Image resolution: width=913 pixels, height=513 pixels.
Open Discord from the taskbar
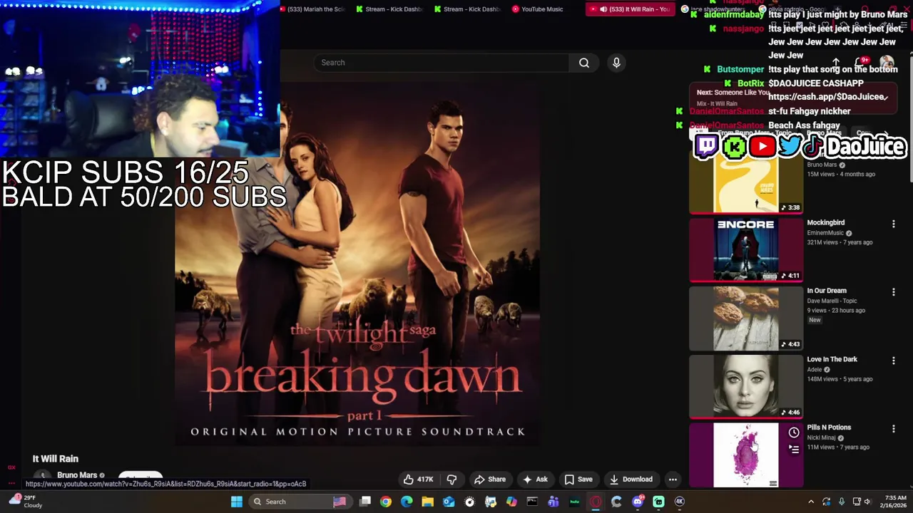pos(638,502)
